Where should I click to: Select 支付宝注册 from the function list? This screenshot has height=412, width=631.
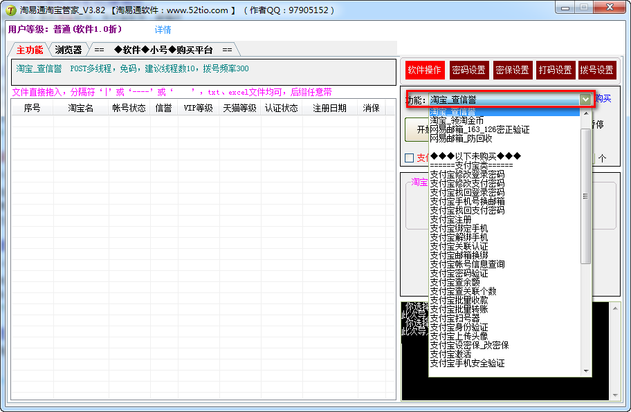coord(450,220)
